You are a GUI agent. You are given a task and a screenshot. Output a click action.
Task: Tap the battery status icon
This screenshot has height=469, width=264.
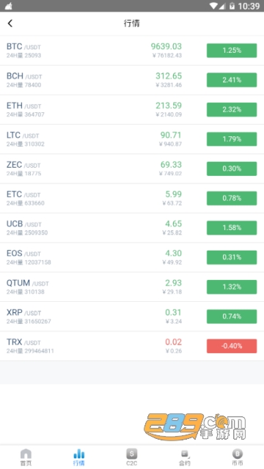[232, 6]
